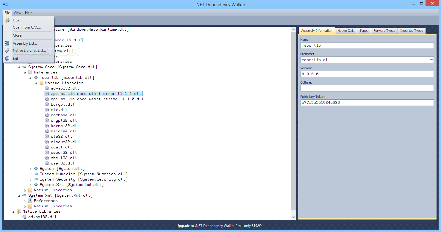
Task: Click the folder icon beside Open...
Action: [7, 20]
